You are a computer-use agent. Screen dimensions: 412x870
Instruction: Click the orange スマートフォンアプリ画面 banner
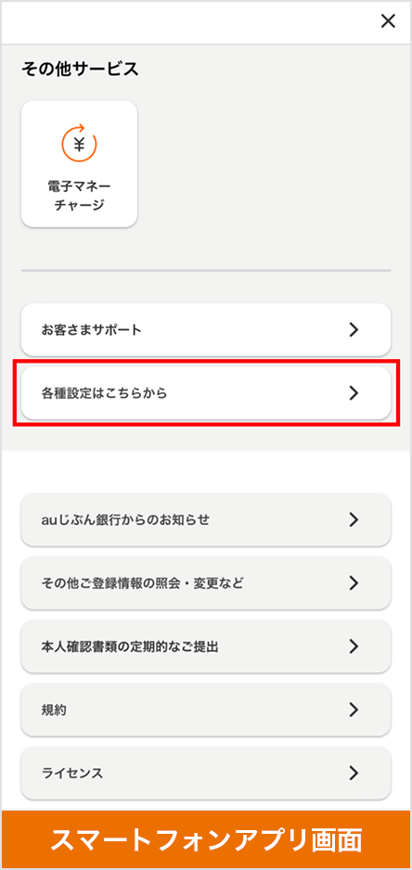coord(206,839)
